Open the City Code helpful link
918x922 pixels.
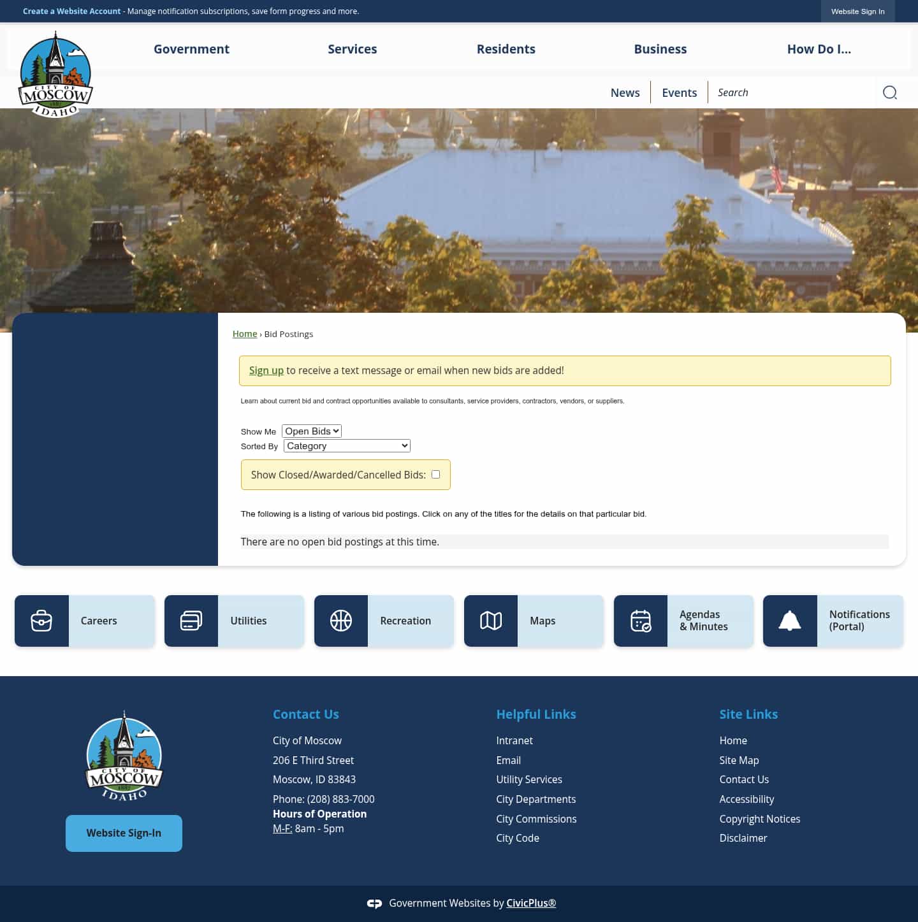point(518,838)
